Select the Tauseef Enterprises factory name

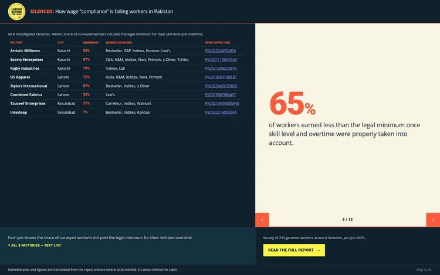coord(28,103)
